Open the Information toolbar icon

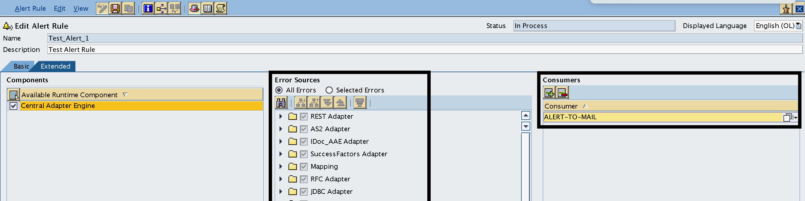[x=148, y=8]
